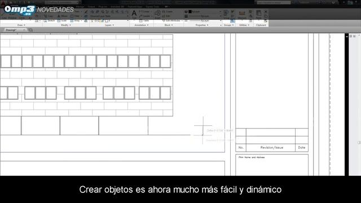Expand the Groups panel
The width and height of the screenshot is (361, 203).
(228, 25)
